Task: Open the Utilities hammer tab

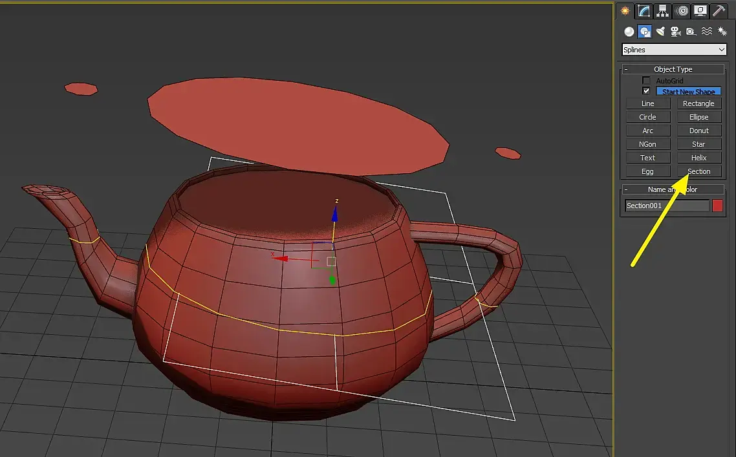Action: 719,11
